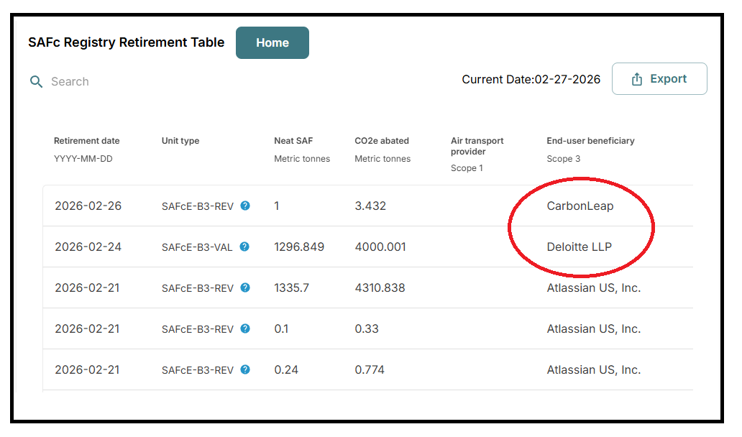Click Atlassian US, Inc. on the last row
742x437 pixels.
594,369
